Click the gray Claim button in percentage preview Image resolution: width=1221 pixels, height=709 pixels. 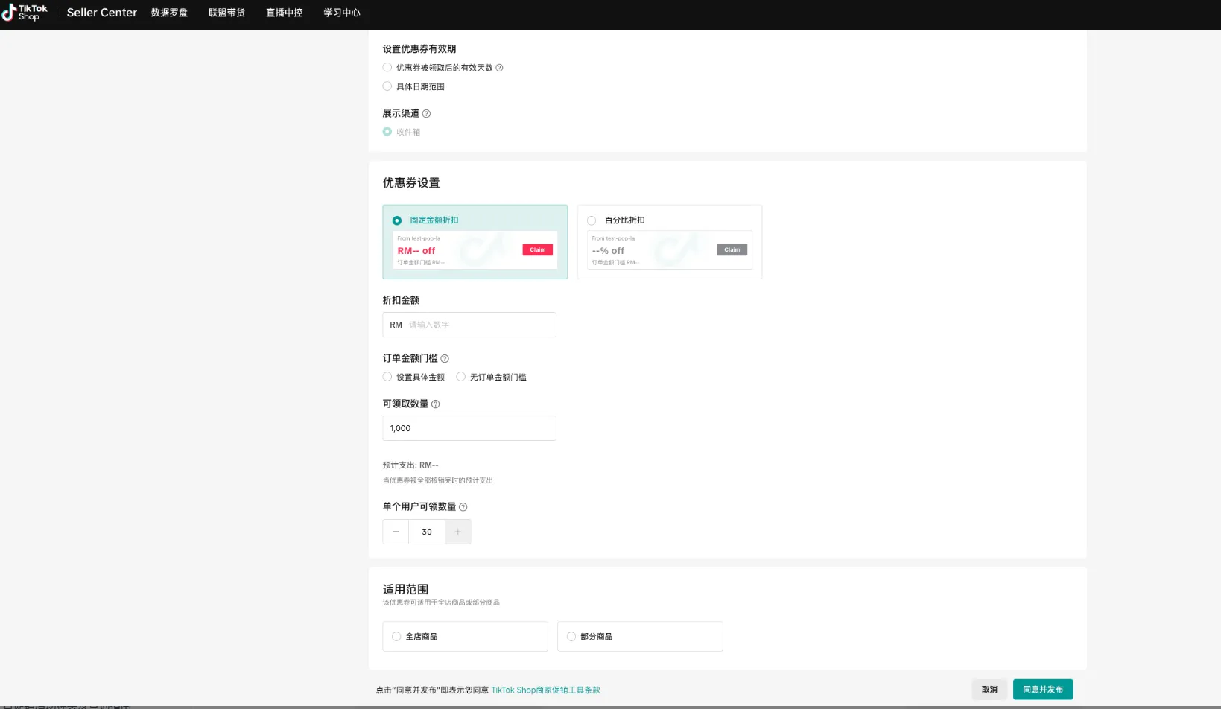(x=732, y=250)
